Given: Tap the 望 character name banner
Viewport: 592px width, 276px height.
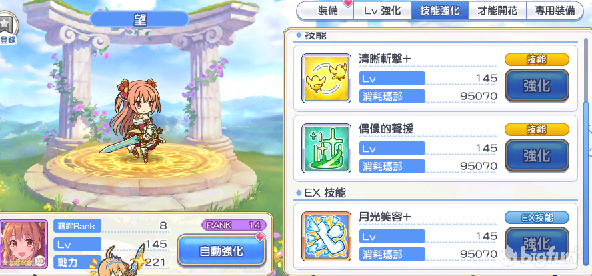Looking at the screenshot, I should (139, 19).
